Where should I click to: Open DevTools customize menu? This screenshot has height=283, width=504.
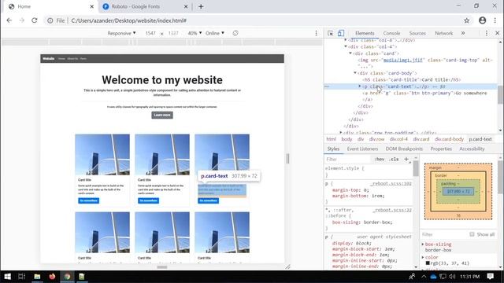point(487,33)
